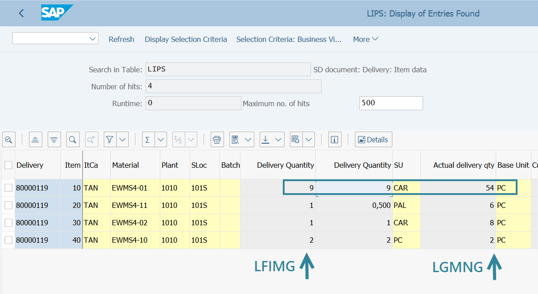
Task: Open the command field dropdown
Action: [x=93, y=39]
